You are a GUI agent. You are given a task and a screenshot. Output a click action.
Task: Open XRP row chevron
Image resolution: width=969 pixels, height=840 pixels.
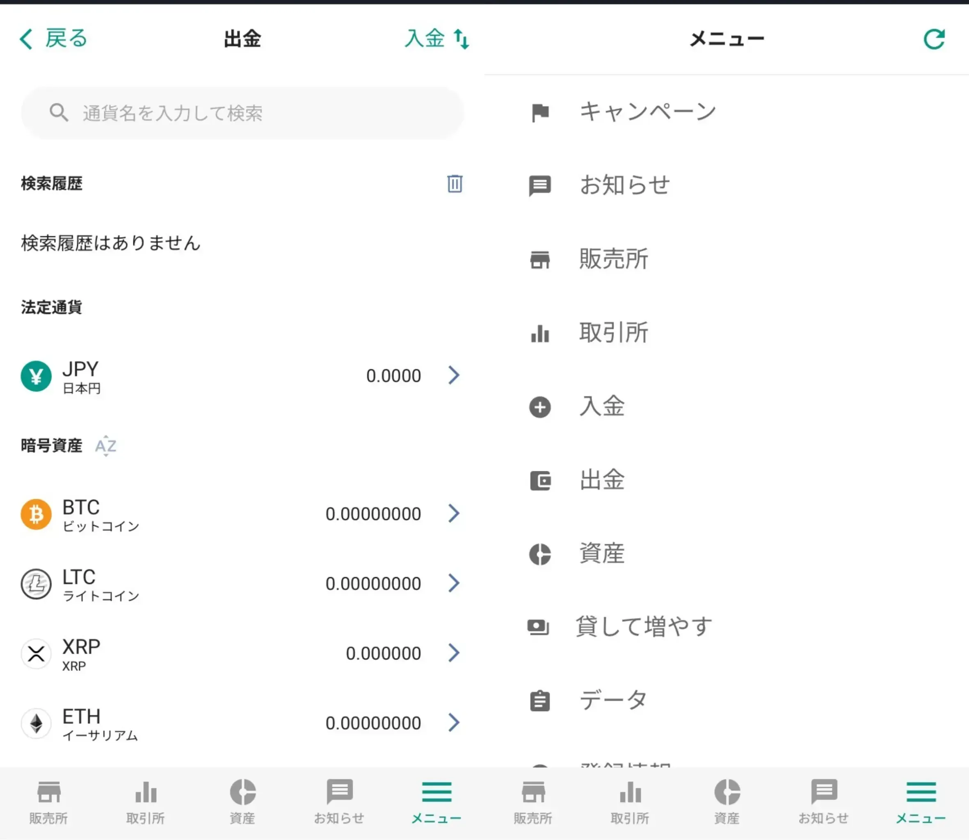(453, 653)
